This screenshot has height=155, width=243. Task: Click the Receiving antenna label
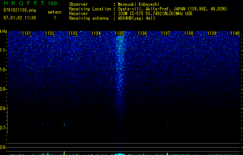pyautogui.click(x=89, y=18)
